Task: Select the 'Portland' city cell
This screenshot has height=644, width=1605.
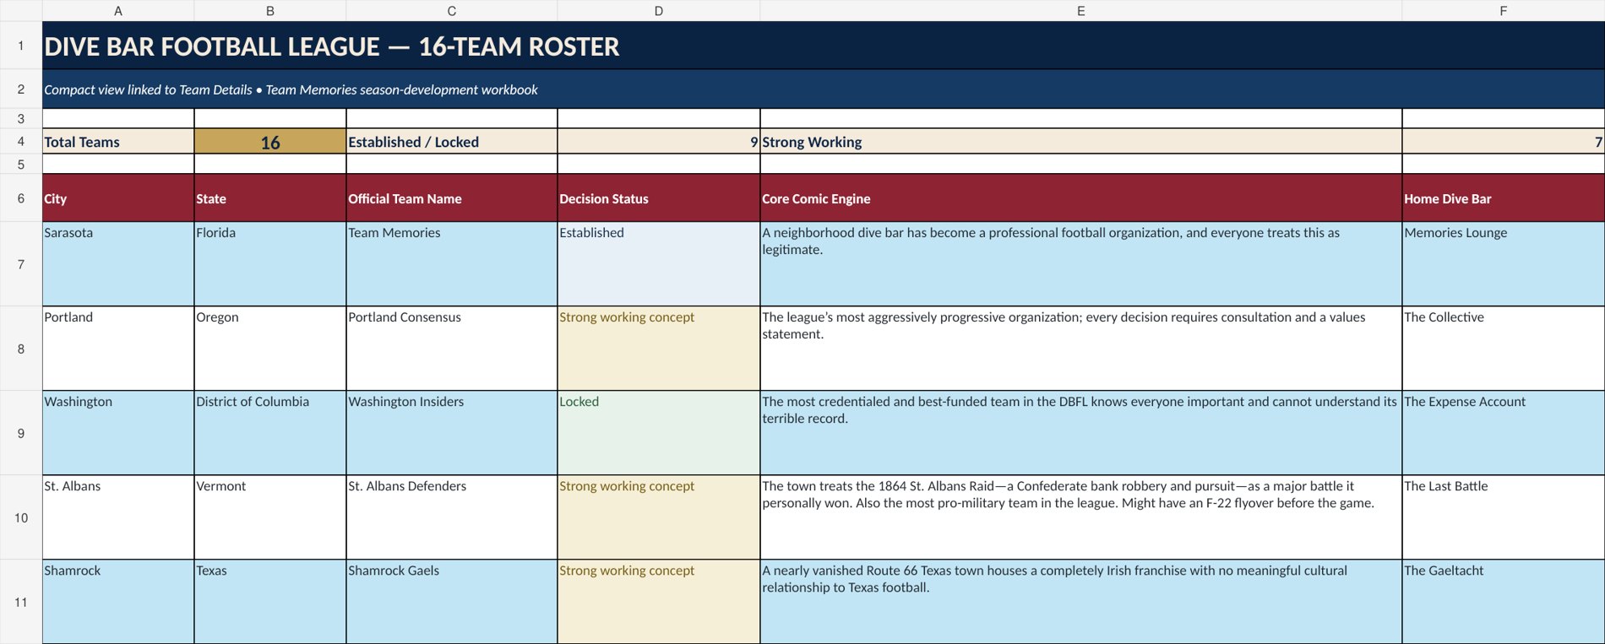Action: 118,349
